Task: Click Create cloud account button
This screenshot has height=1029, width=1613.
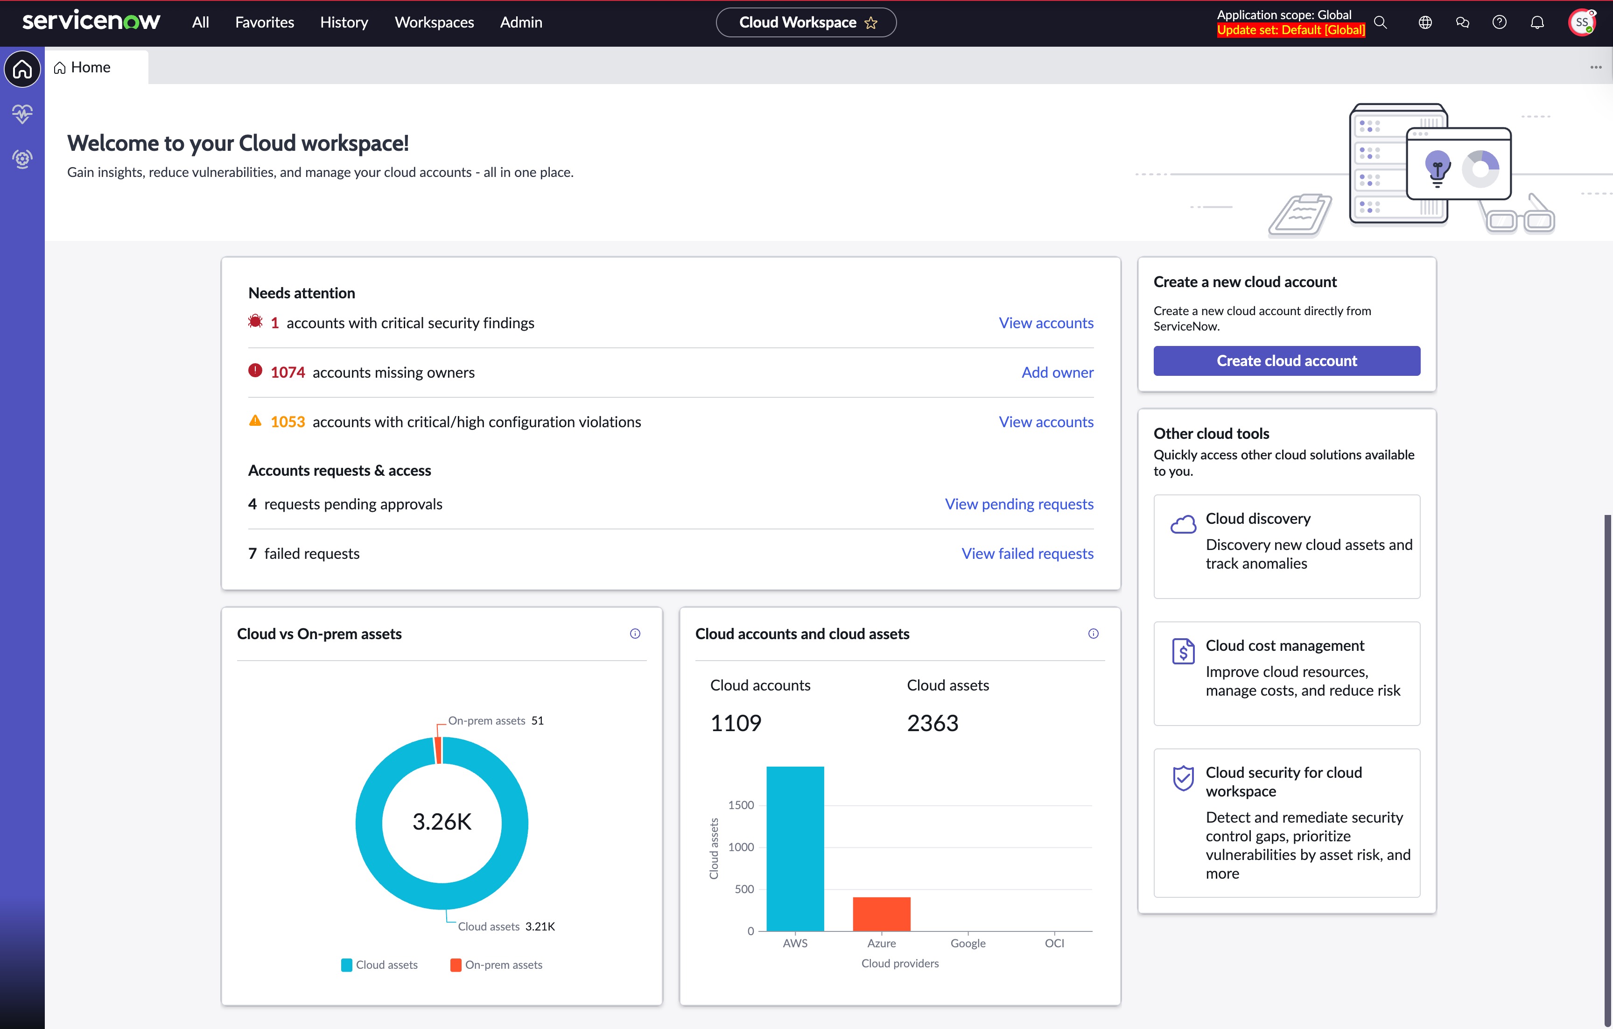Action: point(1287,360)
